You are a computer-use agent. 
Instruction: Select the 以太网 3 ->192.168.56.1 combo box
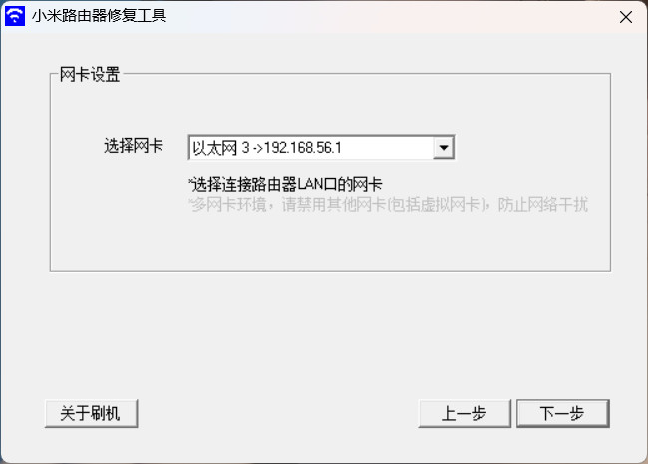[x=321, y=148]
